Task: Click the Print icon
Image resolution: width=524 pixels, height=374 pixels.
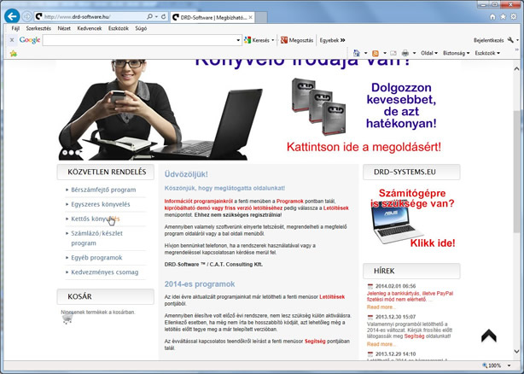Action: [405, 53]
